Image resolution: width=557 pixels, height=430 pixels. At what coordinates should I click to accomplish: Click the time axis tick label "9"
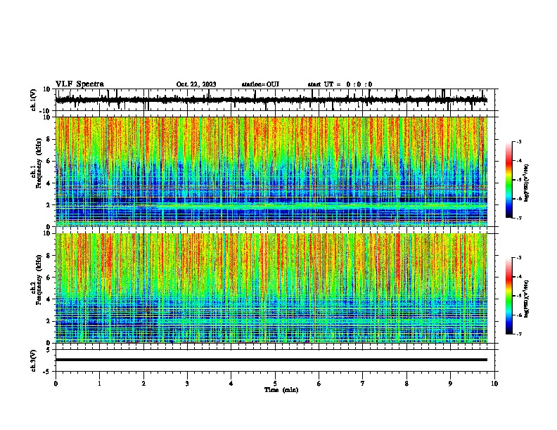(x=450, y=384)
